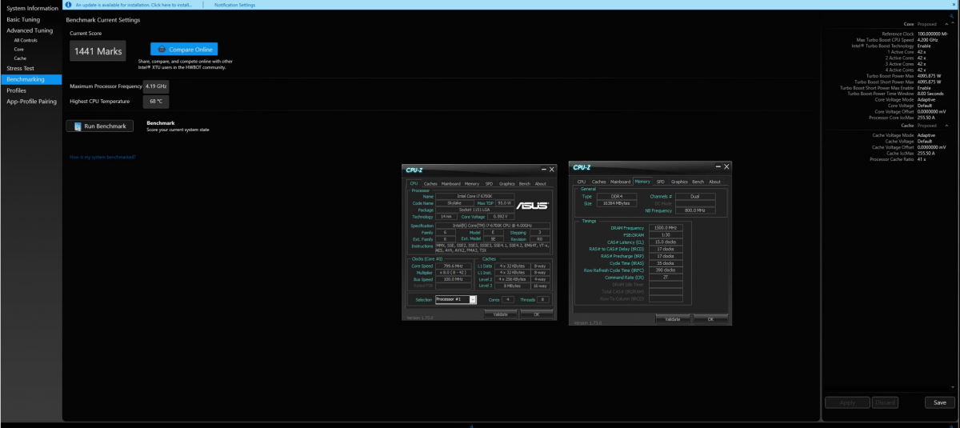Click Validate in left CPU-Z window

pos(501,314)
